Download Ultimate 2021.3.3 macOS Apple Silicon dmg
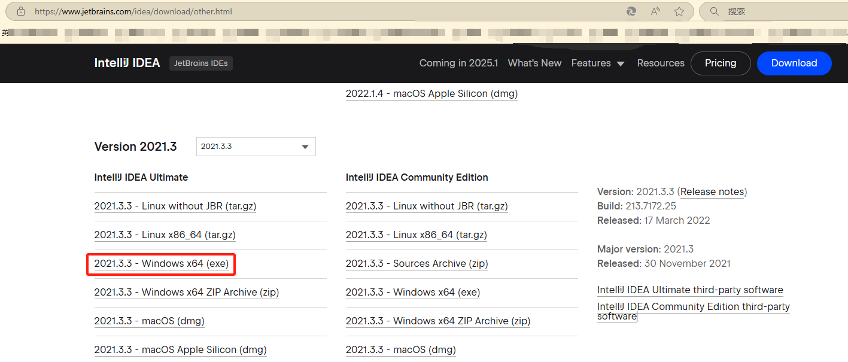This screenshot has height=362, width=848. [x=180, y=350]
